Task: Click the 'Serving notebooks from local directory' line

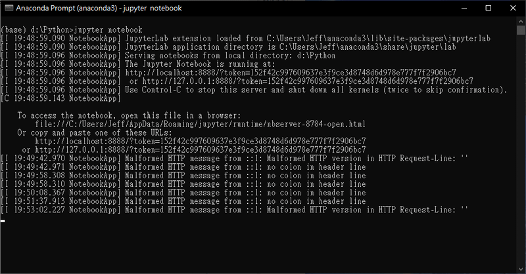Action: click(x=230, y=56)
